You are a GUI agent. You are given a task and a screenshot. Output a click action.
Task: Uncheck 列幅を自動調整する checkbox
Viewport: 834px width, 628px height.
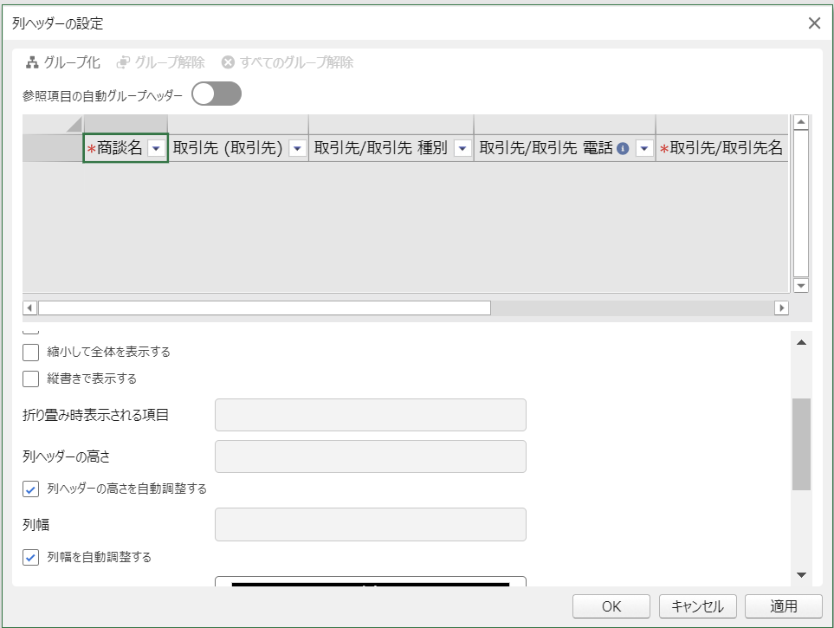pos(31,557)
